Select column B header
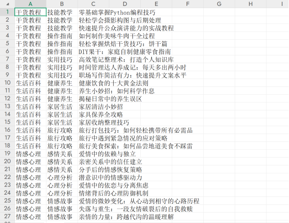This screenshot has height=223, width=289. point(62,4)
